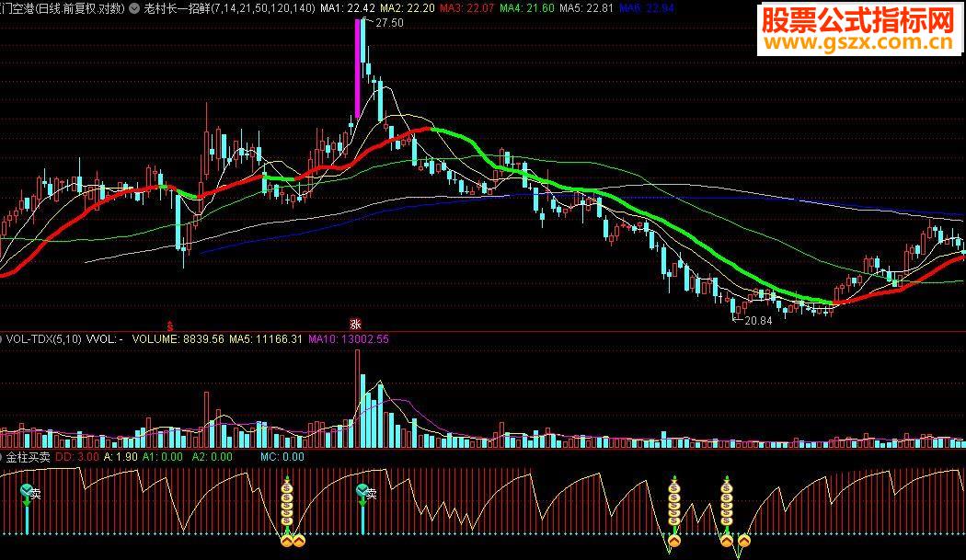Open the 老村长一招鲜 indicator label
966x560 pixels.
(x=177, y=8)
